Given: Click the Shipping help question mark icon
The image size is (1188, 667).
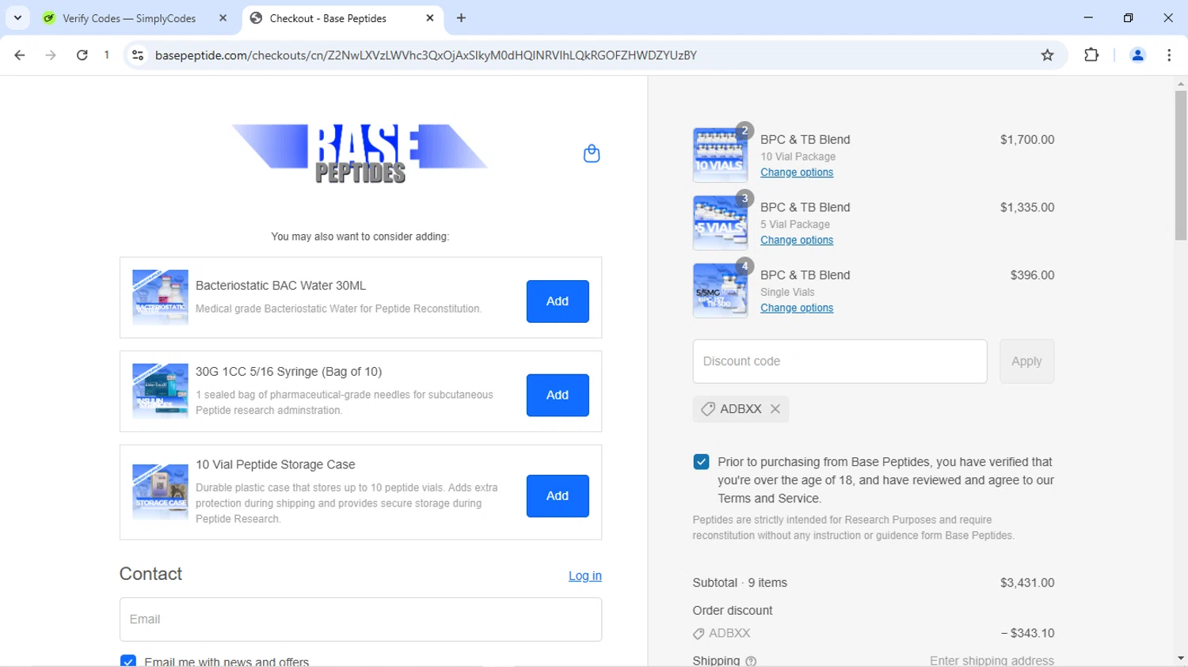Looking at the screenshot, I should coord(751,661).
